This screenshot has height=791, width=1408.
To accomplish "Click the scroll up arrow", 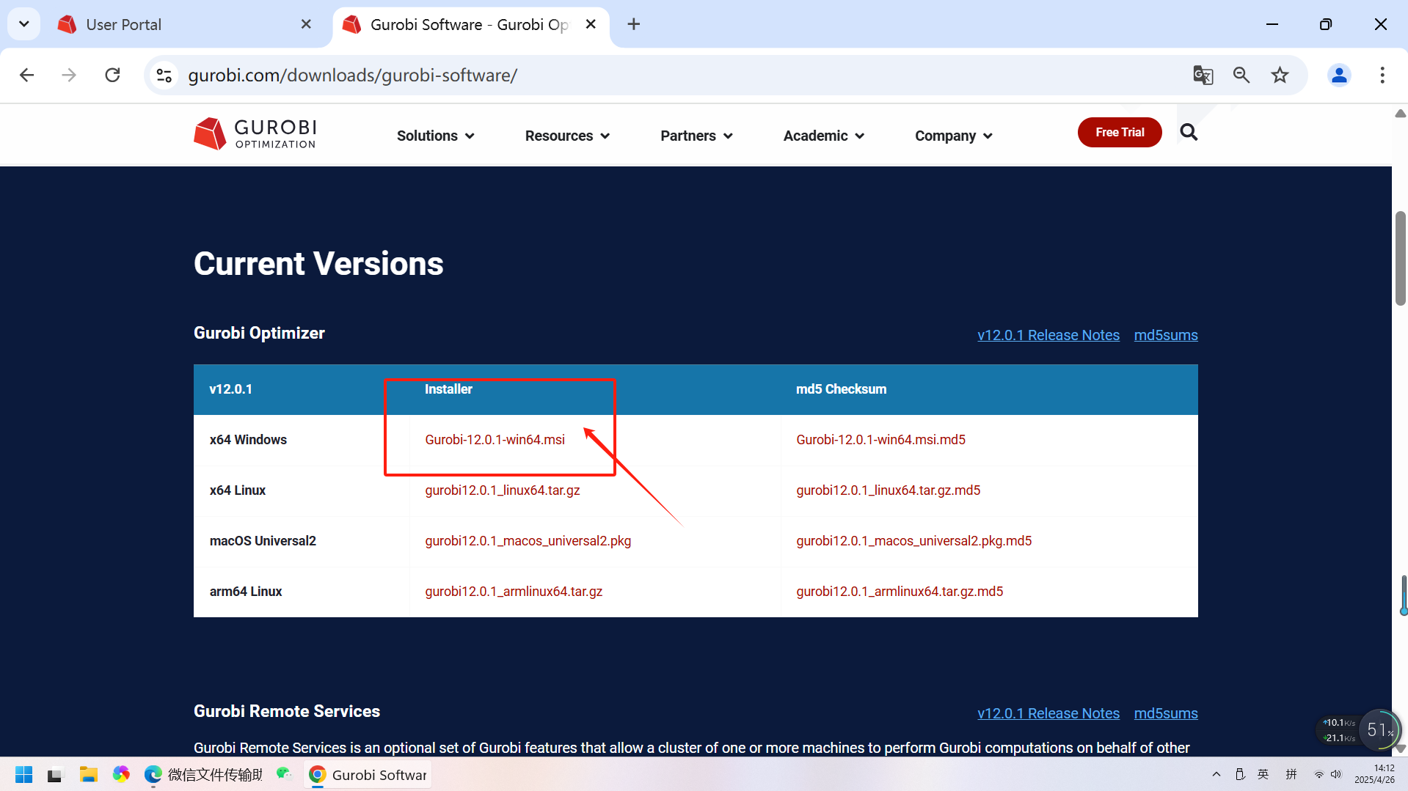I will 1400,113.
